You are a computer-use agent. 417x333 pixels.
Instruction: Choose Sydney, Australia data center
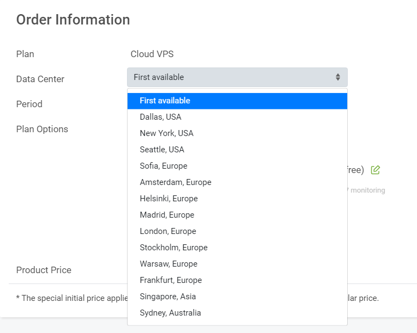(170, 313)
